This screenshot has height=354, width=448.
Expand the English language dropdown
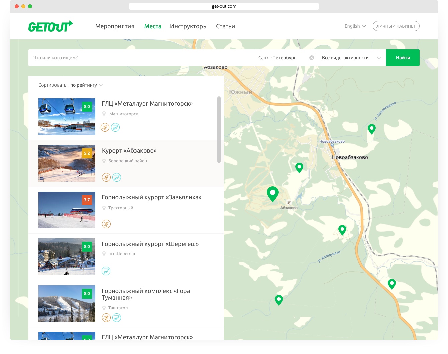coord(355,26)
